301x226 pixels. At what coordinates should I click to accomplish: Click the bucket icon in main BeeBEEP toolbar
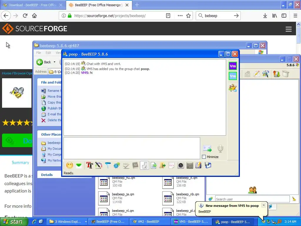pos(286,74)
